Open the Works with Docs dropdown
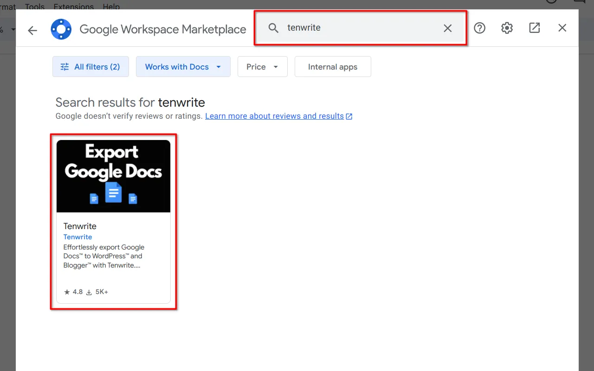 coord(183,66)
